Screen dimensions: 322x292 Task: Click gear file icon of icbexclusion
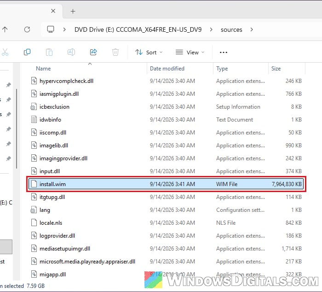[x=34, y=107]
